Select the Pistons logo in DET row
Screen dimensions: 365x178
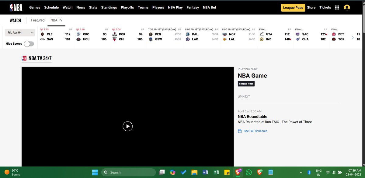pos(334,34)
